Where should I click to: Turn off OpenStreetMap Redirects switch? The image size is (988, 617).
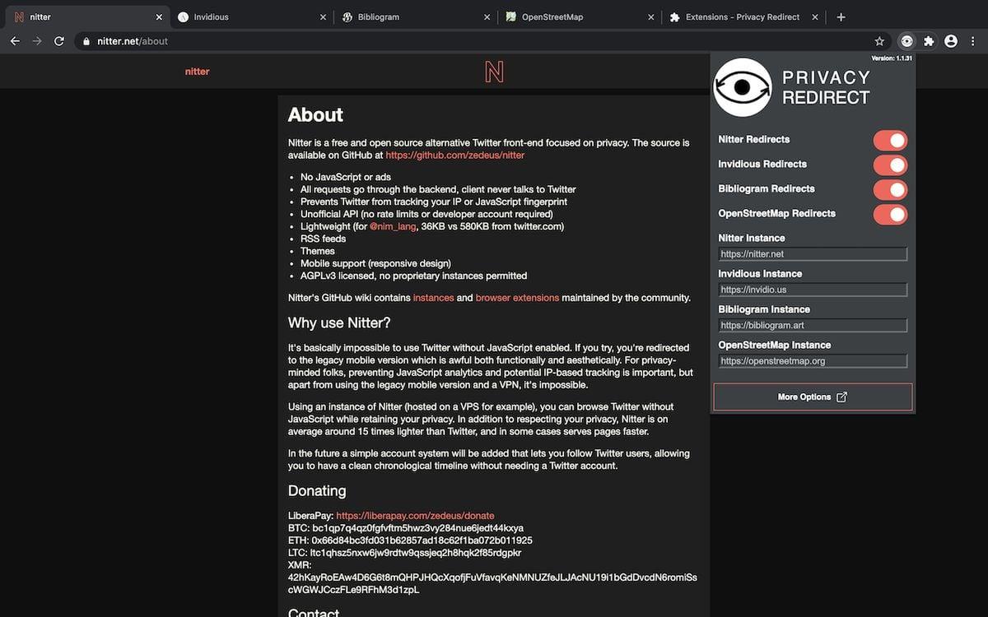click(x=890, y=214)
